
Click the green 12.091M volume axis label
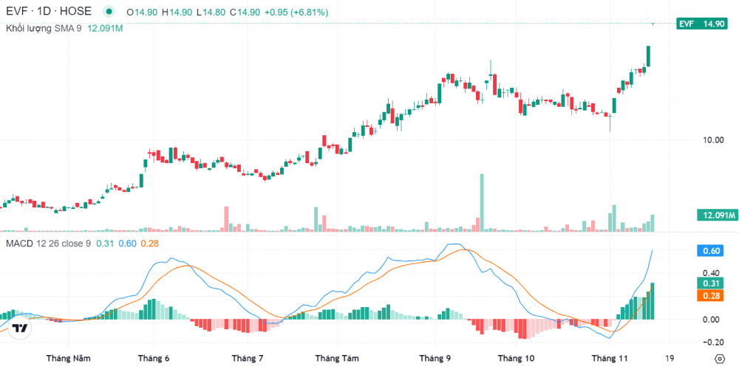(717, 215)
